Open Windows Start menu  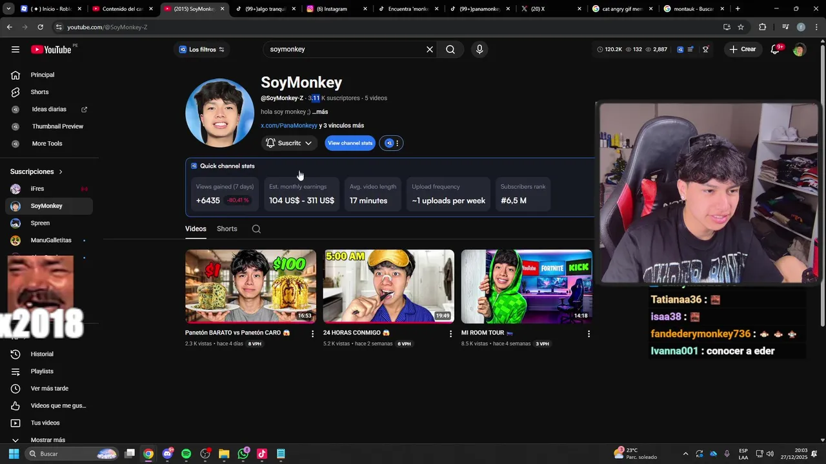(14, 454)
